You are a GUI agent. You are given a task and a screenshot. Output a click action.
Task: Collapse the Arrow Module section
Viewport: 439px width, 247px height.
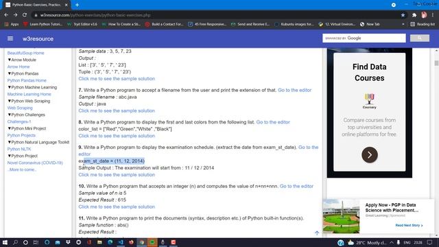22,60
